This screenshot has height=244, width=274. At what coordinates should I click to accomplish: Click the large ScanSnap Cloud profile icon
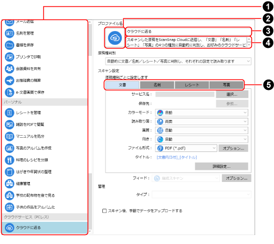click(x=115, y=38)
